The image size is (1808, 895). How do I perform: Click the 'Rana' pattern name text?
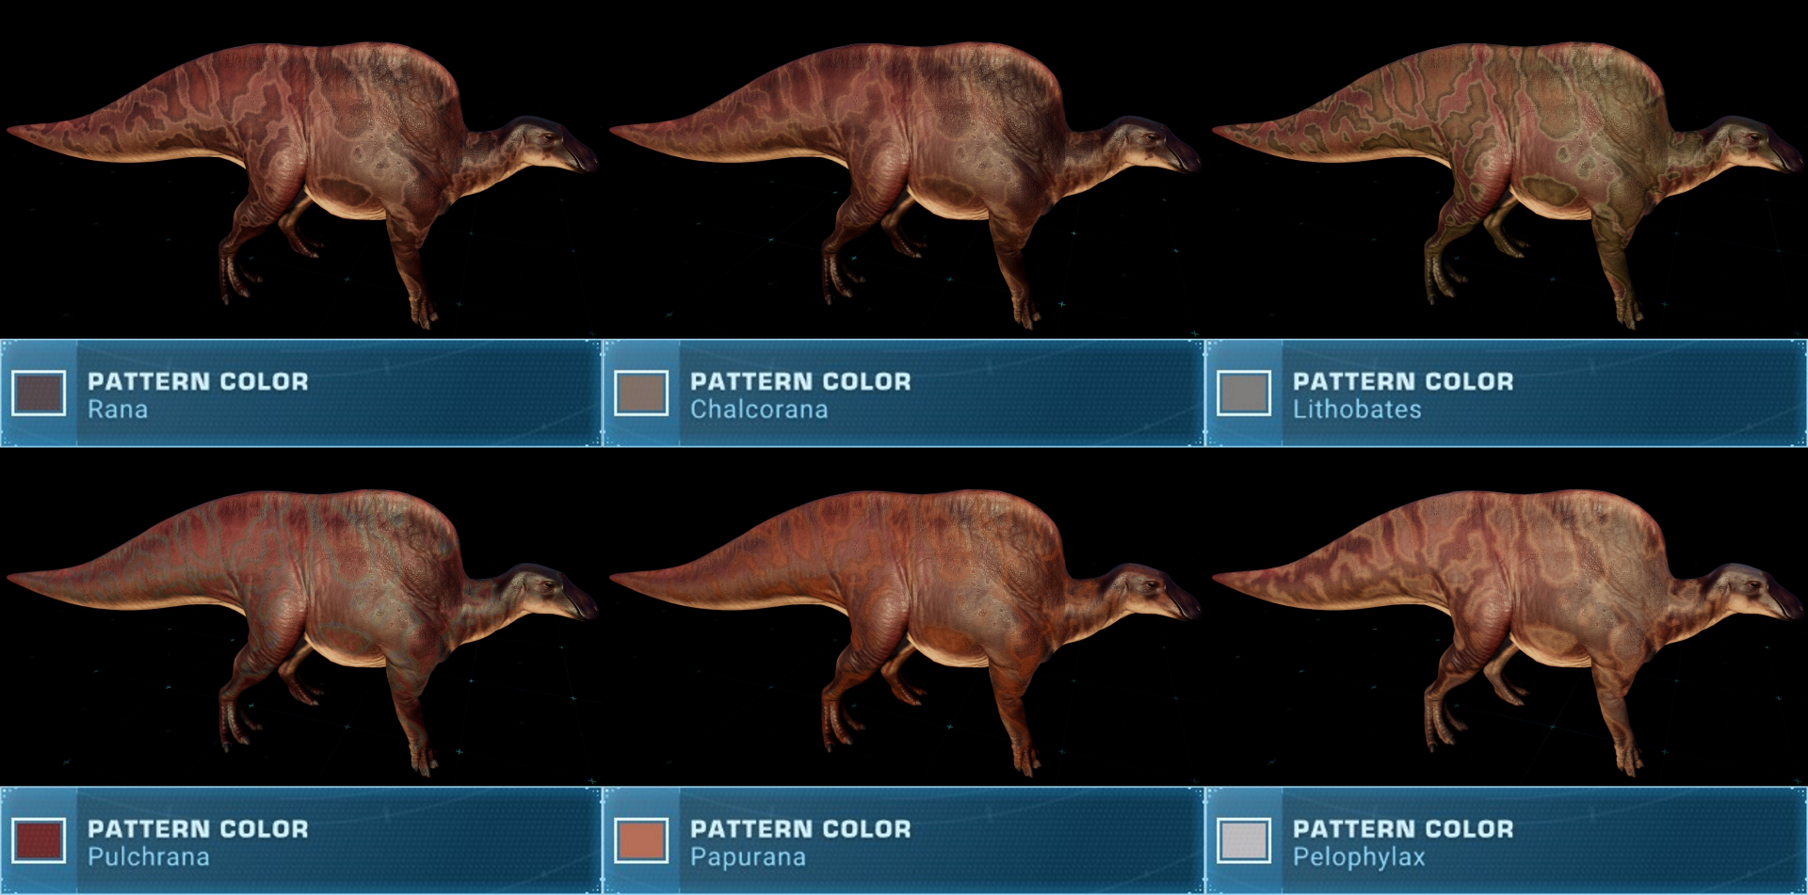118,409
